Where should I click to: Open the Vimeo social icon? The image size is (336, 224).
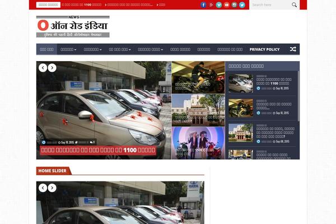click(x=219, y=4)
